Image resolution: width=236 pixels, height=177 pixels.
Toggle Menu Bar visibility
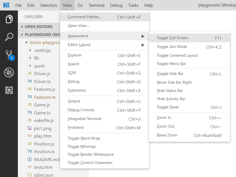click(x=189, y=64)
